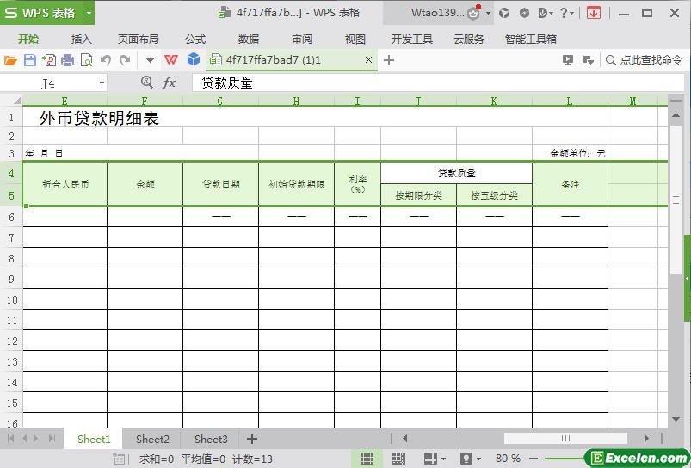Switch to Page Break Preview in status bar
The image size is (691, 468).
click(x=398, y=459)
